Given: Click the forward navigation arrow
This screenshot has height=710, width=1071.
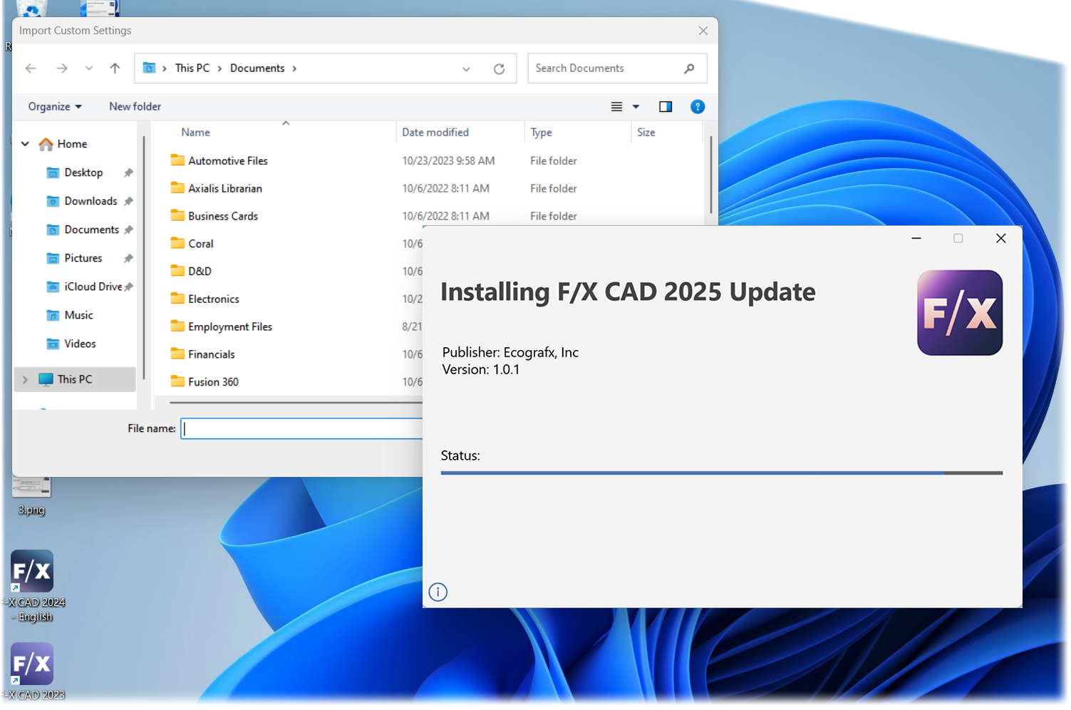Looking at the screenshot, I should [x=62, y=68].
